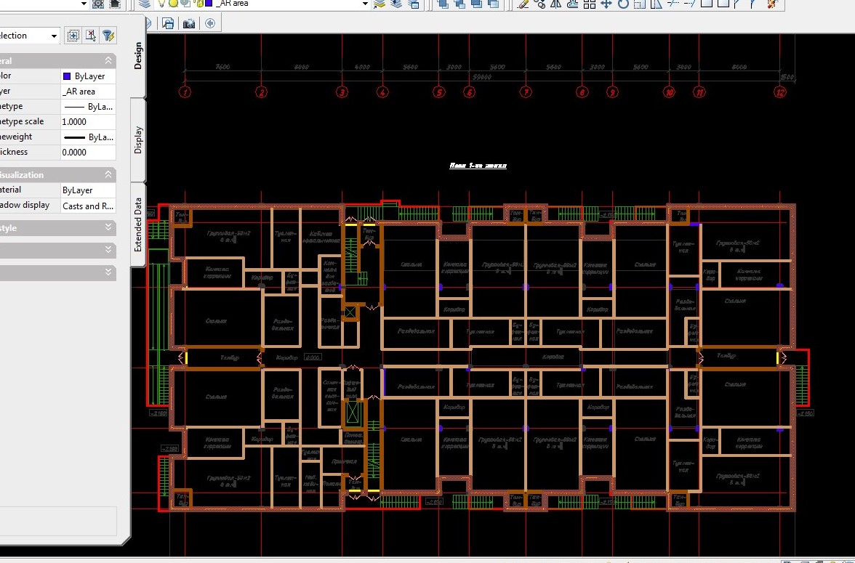Select the Copy objects tool
This screenshot has width=855, height=563.
pos(539,4)
